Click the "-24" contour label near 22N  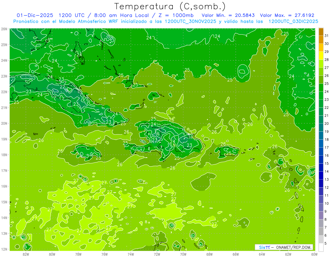pos(39,95)
